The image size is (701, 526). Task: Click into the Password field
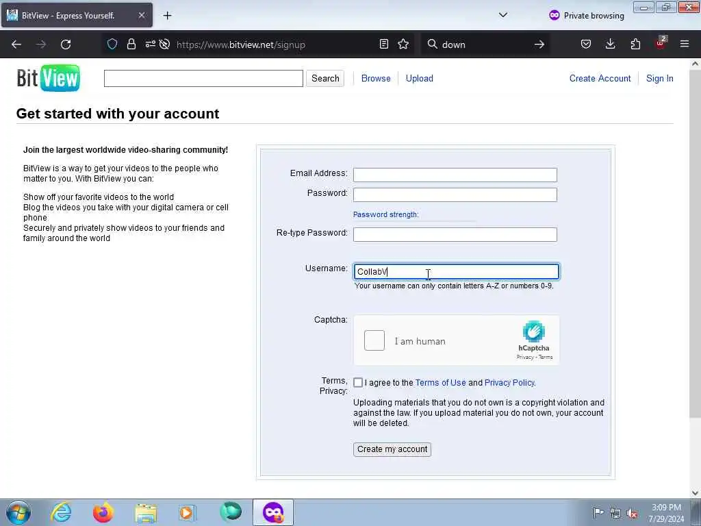click(455, 195)
